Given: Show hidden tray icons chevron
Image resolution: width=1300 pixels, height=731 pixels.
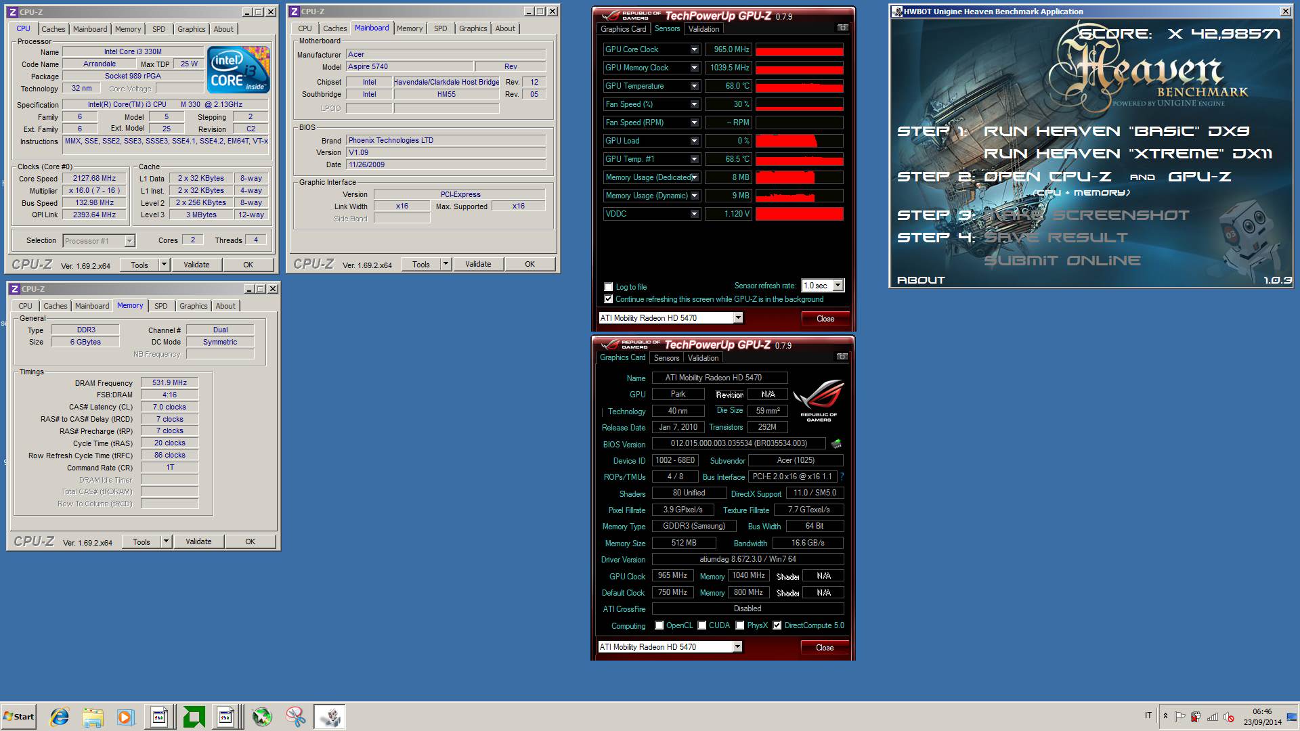Looking at the screenshot, I should (1165, 717).
